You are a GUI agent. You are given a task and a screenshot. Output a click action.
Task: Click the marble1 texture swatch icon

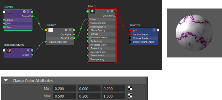(51, 30)
